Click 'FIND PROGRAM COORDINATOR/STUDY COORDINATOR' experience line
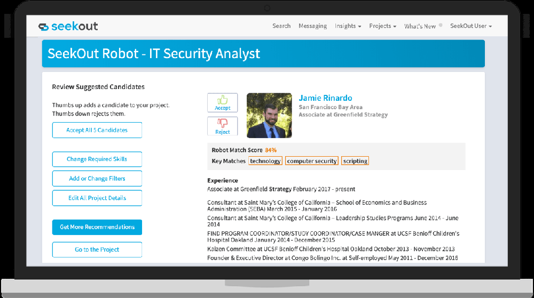Screen dimensions: 534x298 pos(333,237)
